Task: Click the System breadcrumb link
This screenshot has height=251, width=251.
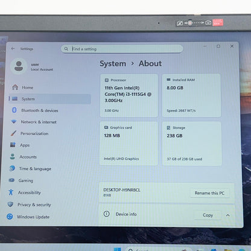Action: coord(113,64)
